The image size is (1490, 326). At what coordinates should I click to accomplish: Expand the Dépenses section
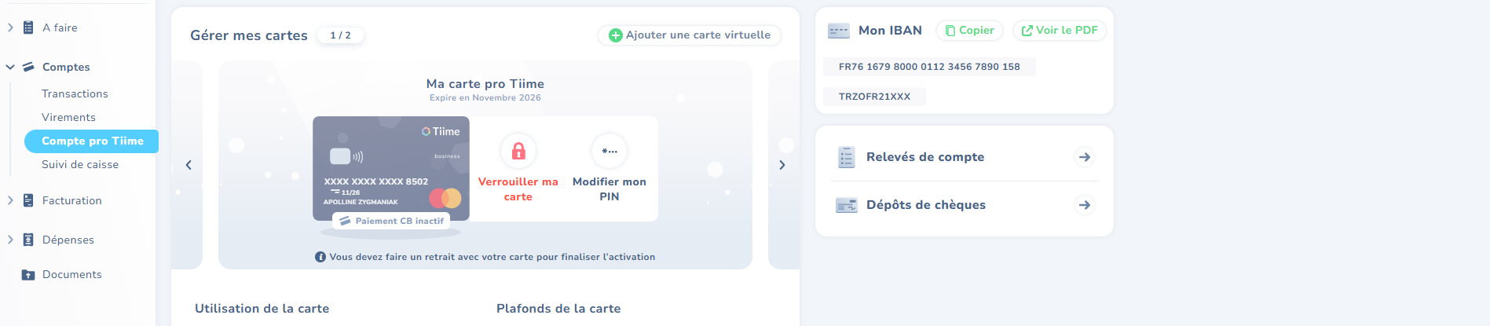tap(10, 240)
